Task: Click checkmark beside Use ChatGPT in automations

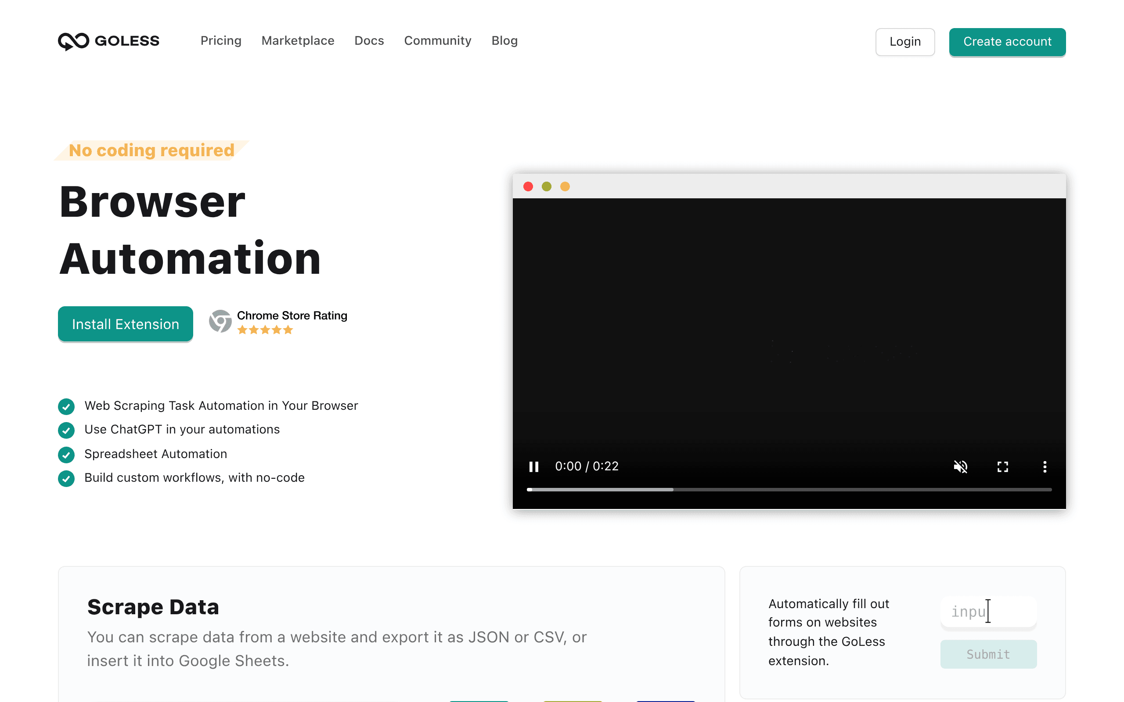Action: [x=66, y=430]
